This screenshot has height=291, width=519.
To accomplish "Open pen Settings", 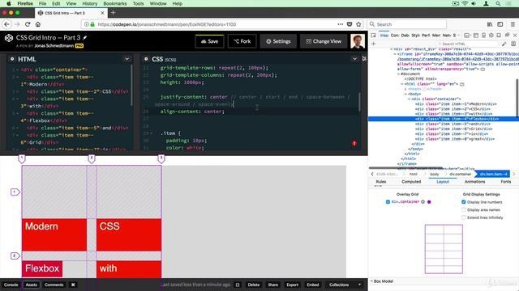I will (278, 41).
